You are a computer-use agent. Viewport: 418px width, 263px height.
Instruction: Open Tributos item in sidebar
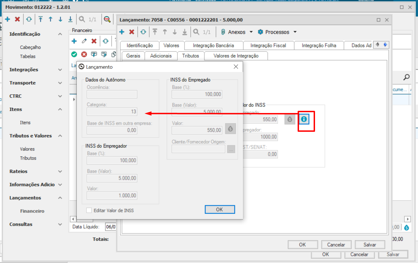coord(28,158)
